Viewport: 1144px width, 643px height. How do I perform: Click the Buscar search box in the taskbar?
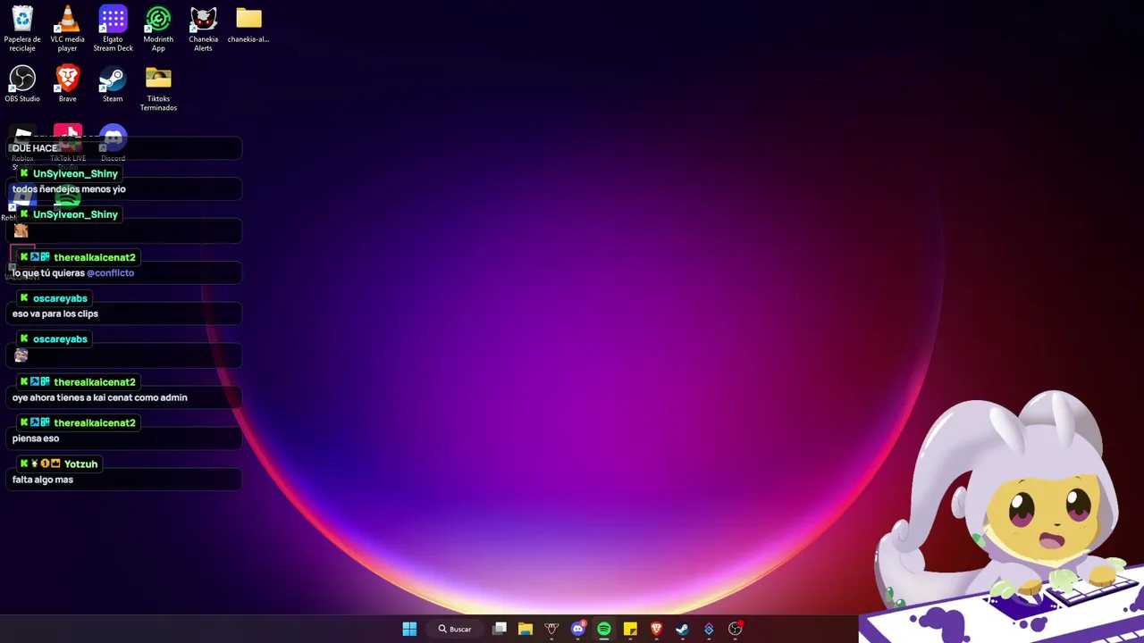tap(454, 629)
